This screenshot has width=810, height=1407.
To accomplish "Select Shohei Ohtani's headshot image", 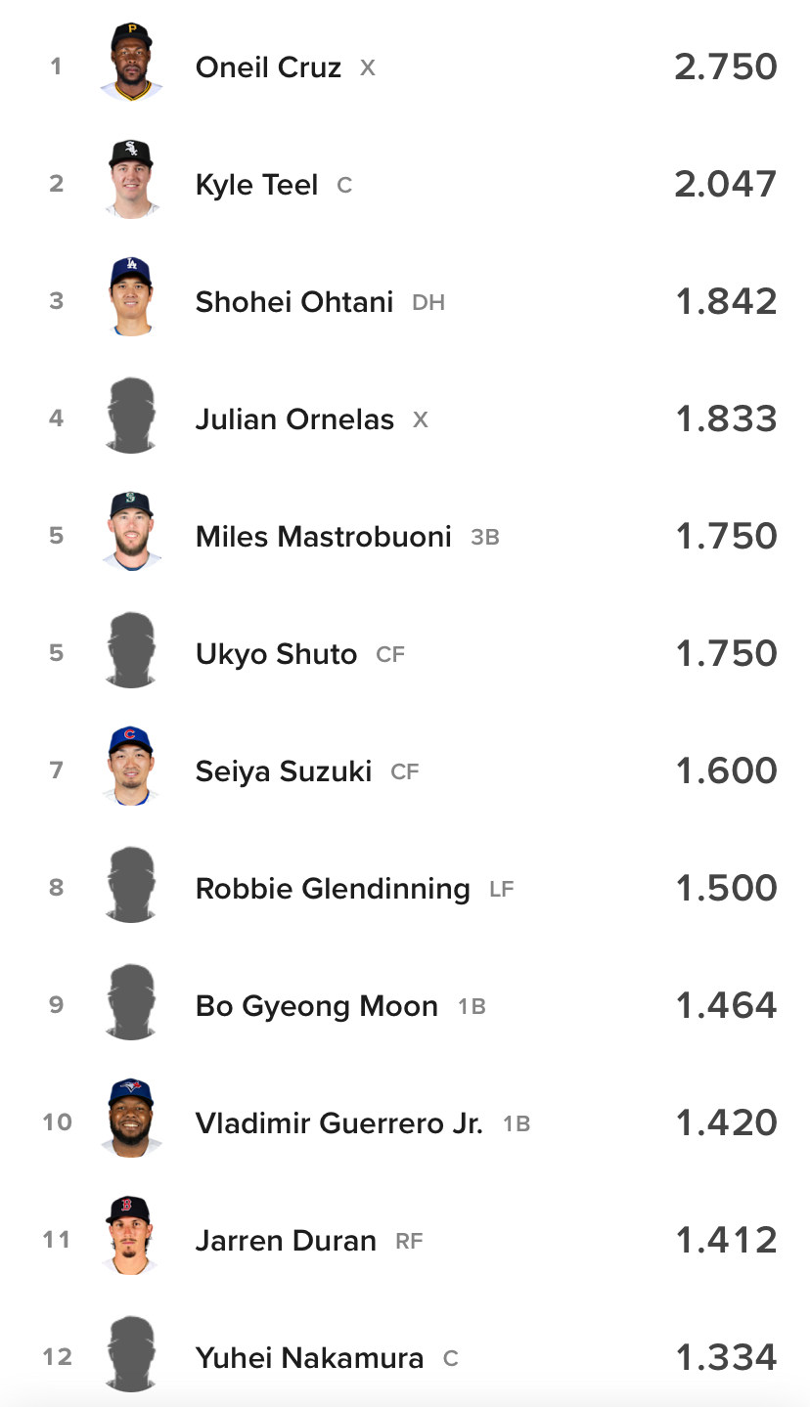I will pos(131,297).
